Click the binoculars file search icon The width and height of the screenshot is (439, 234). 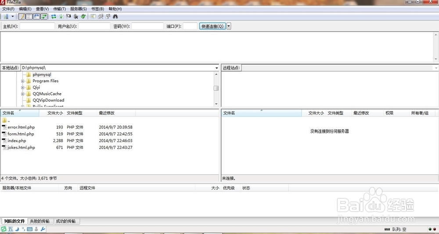115,17
